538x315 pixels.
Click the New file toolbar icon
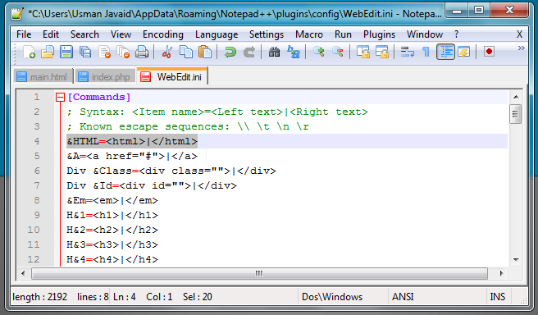(x=30, y=52)
